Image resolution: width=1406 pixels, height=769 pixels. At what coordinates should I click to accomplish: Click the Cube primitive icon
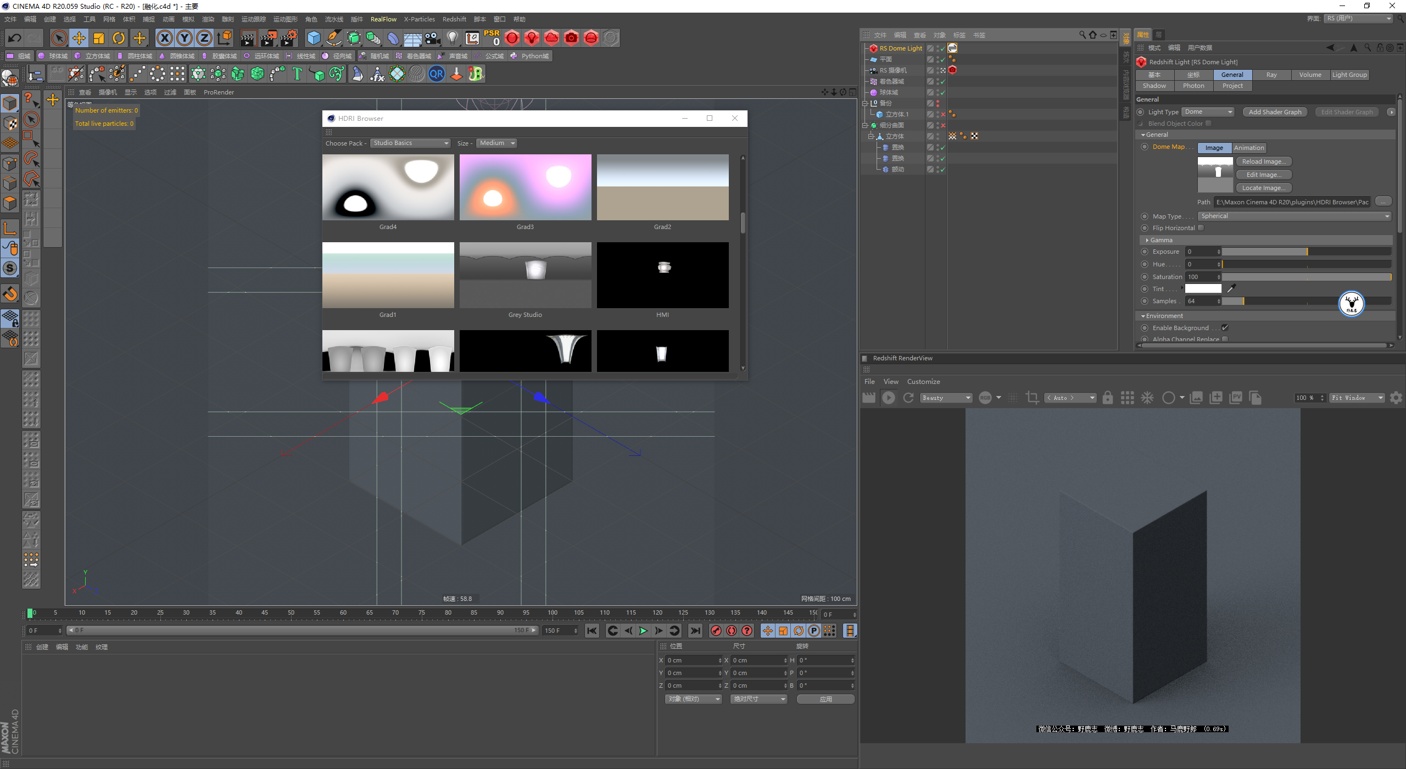point(314,38)
